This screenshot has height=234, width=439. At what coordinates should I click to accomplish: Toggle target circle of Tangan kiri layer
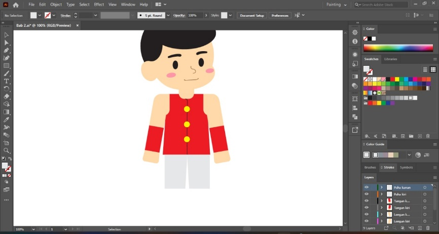coord(425,208)
